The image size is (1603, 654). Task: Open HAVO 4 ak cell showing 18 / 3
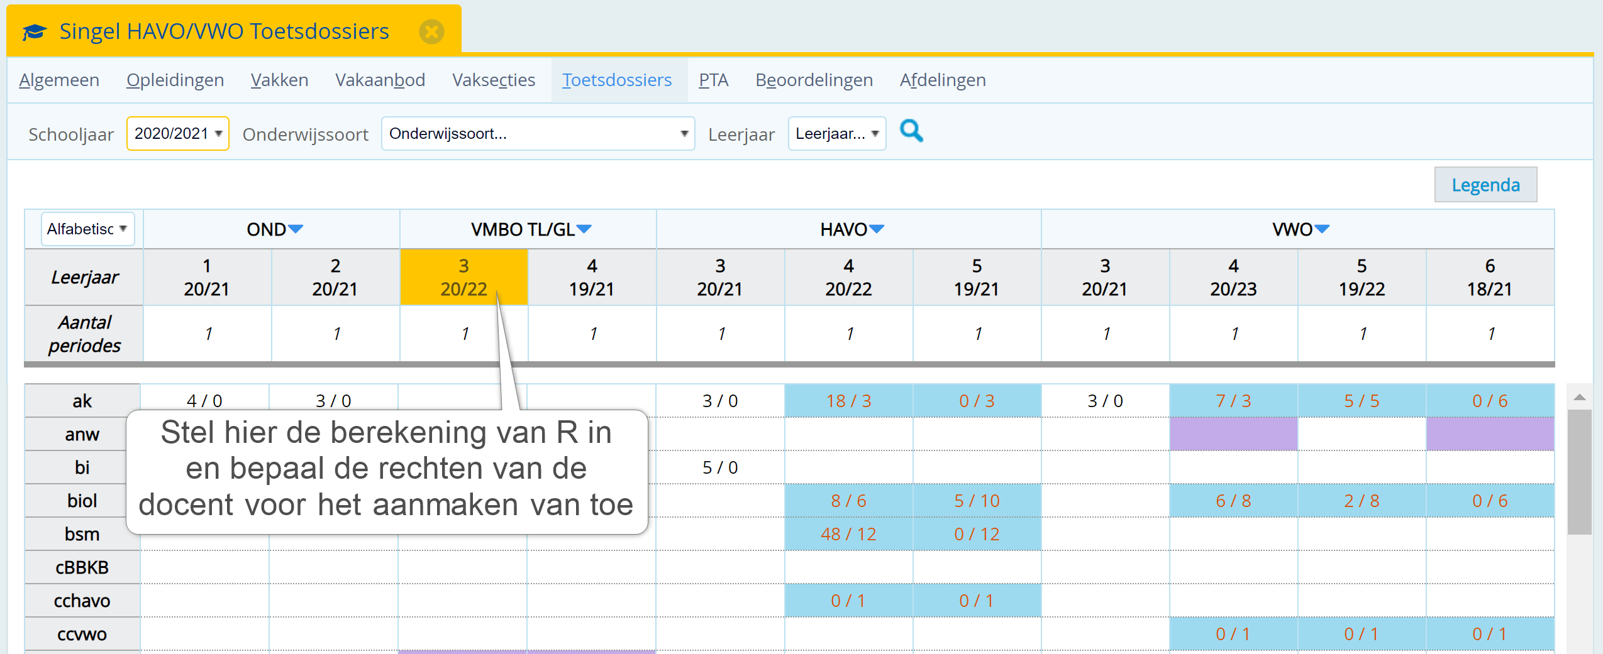[x=848, y=401]
